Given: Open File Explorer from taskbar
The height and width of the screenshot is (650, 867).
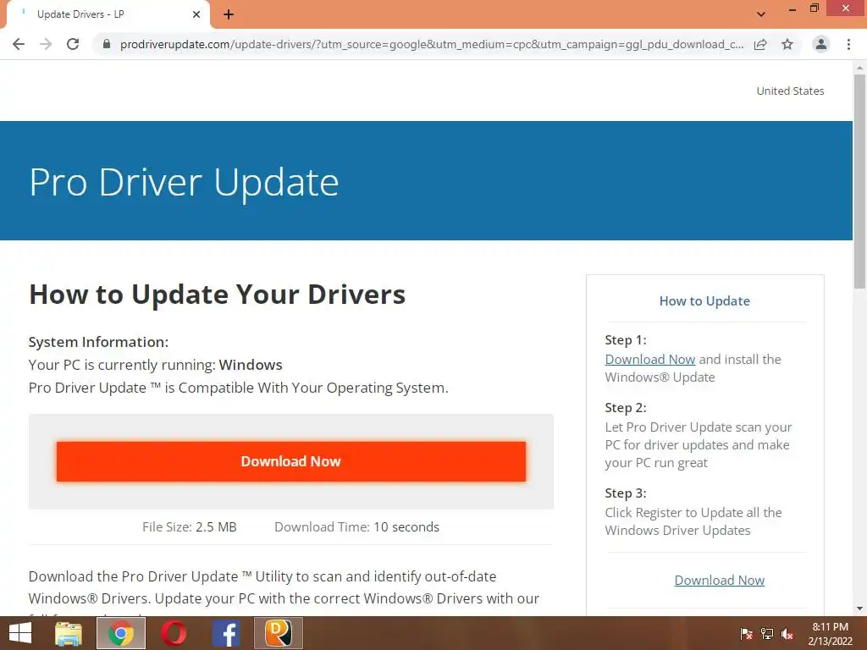Looking at the screenshot, I should coord(69,633).
